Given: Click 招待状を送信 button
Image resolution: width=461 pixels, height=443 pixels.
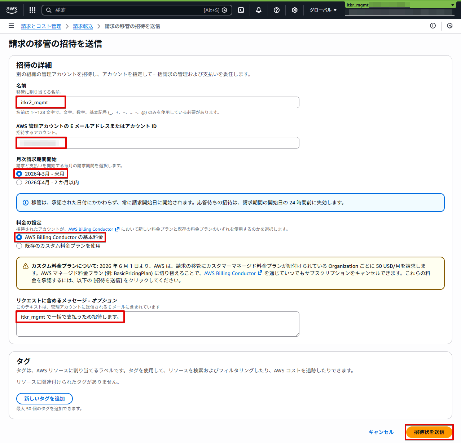Looking at the screenshot, I should click(x=429, y=432).
